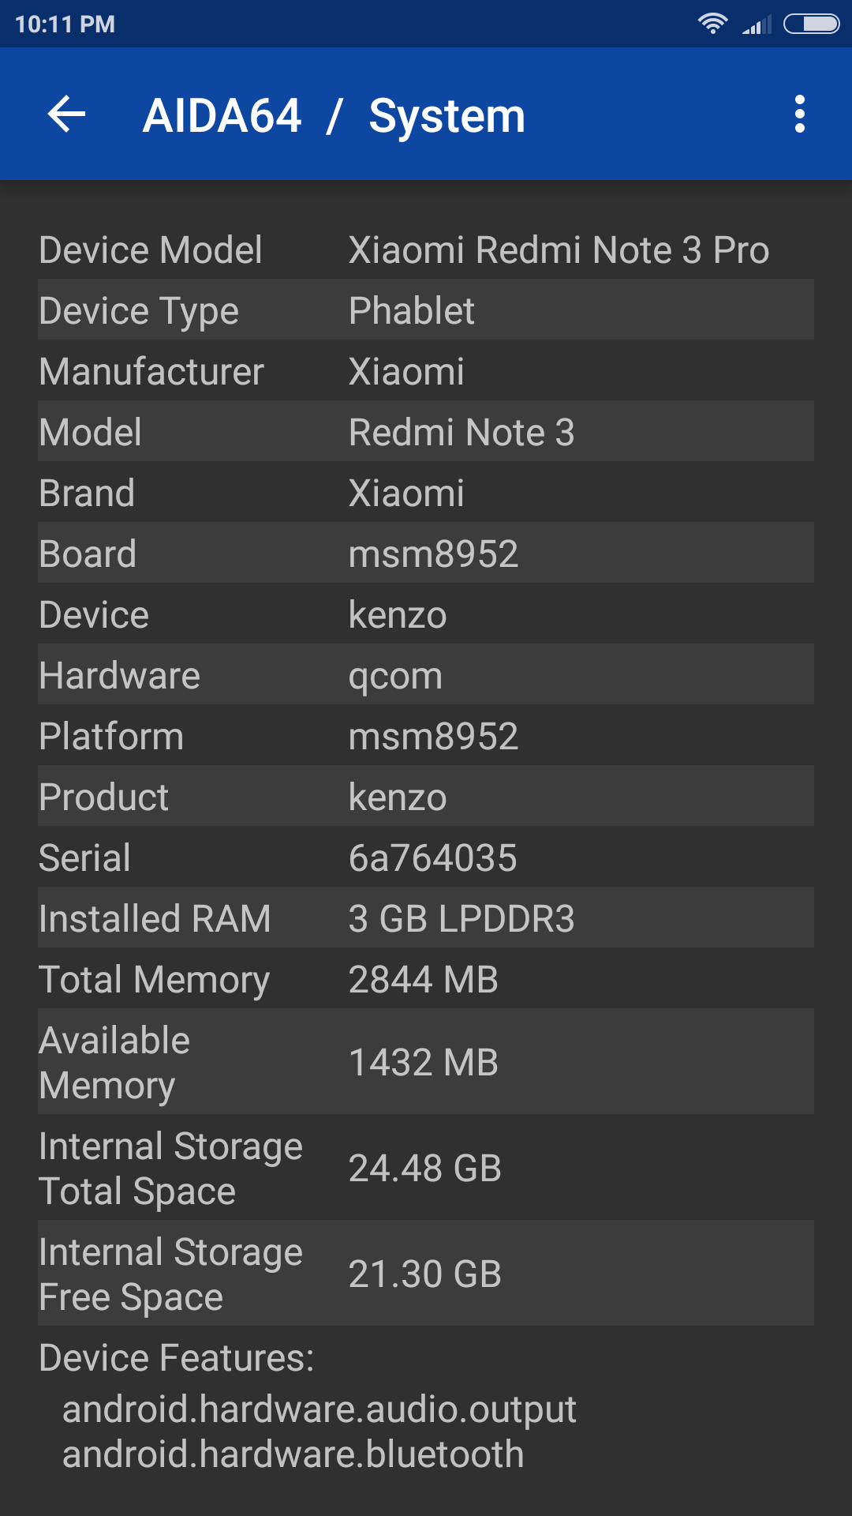Tap the Wi-Fi status icon
Image resolution: width=852 pixels, height=1516 pixels.
pos(712,24)
